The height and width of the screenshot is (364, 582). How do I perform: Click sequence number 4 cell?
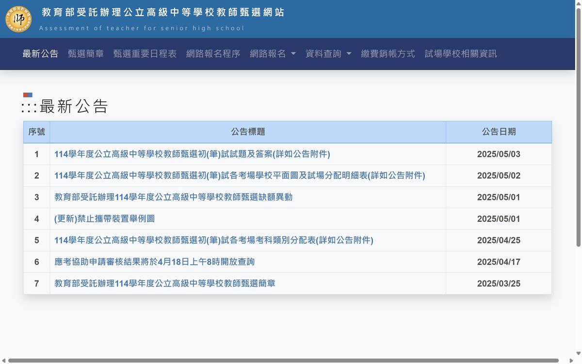coord(36,219)
